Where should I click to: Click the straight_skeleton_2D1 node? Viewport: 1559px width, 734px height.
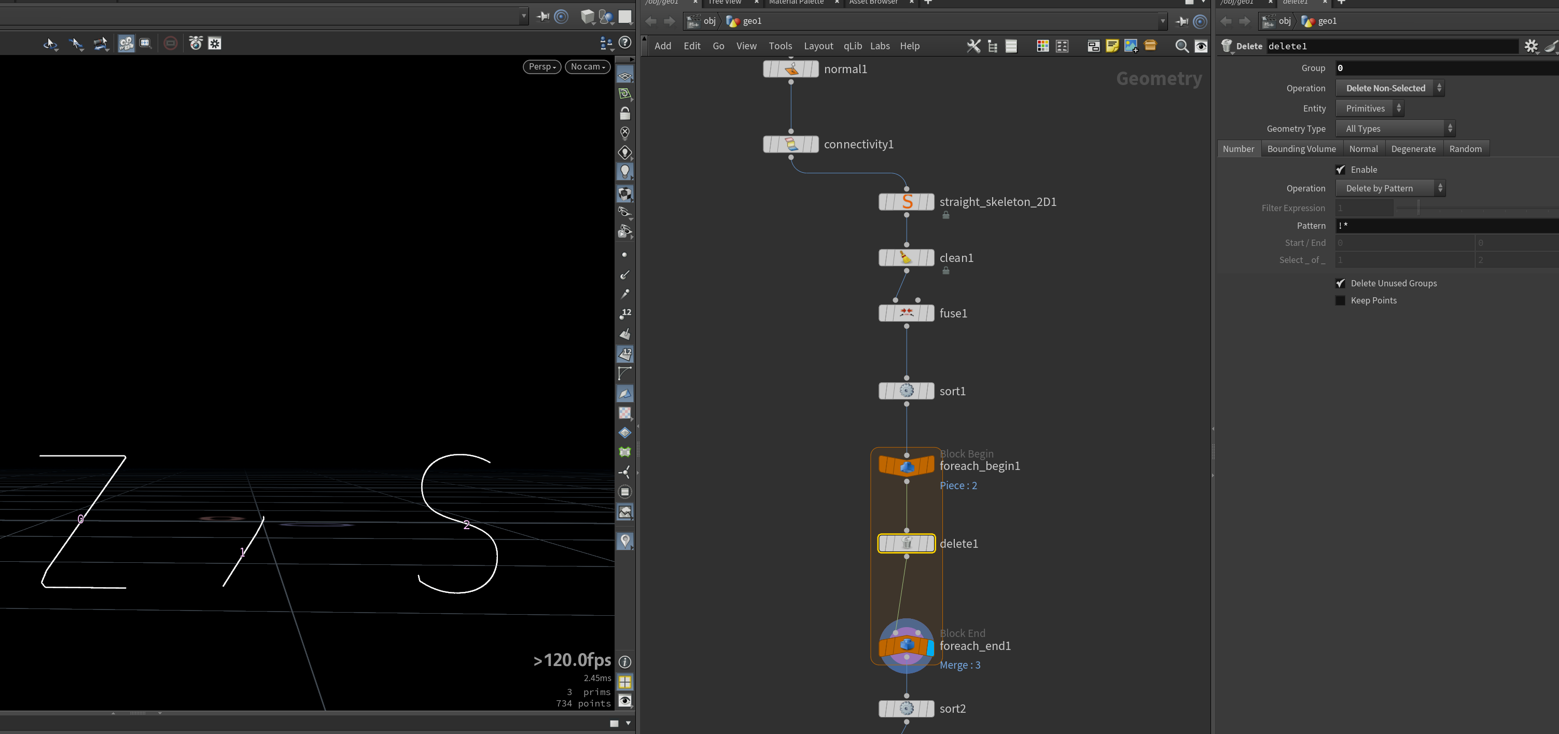point(906,202)
